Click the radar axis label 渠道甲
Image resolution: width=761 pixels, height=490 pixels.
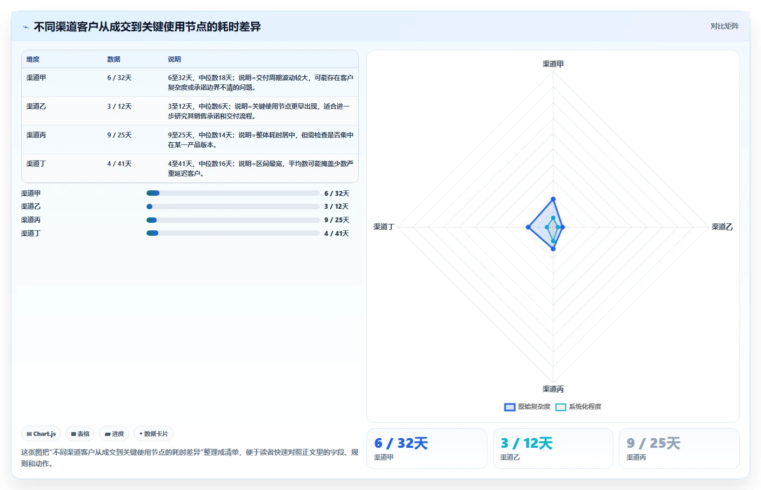point(553,64)
